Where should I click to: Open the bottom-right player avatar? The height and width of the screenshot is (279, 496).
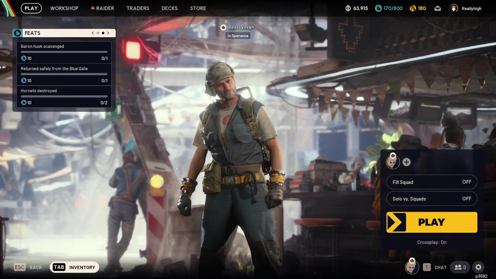point(412,267)
